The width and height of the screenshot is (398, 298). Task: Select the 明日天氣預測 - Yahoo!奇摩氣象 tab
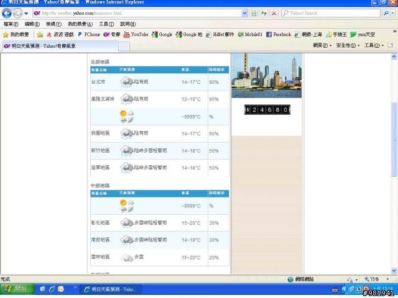(60, 46)
